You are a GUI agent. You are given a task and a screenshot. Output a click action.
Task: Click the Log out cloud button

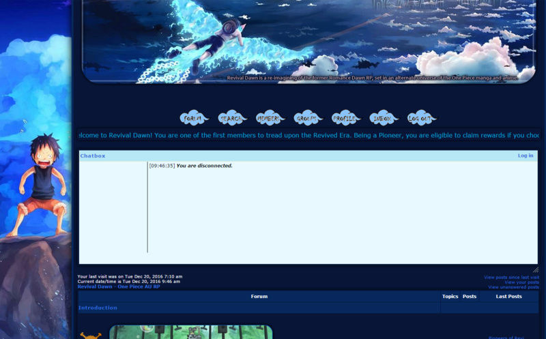(x=422, y=118)
